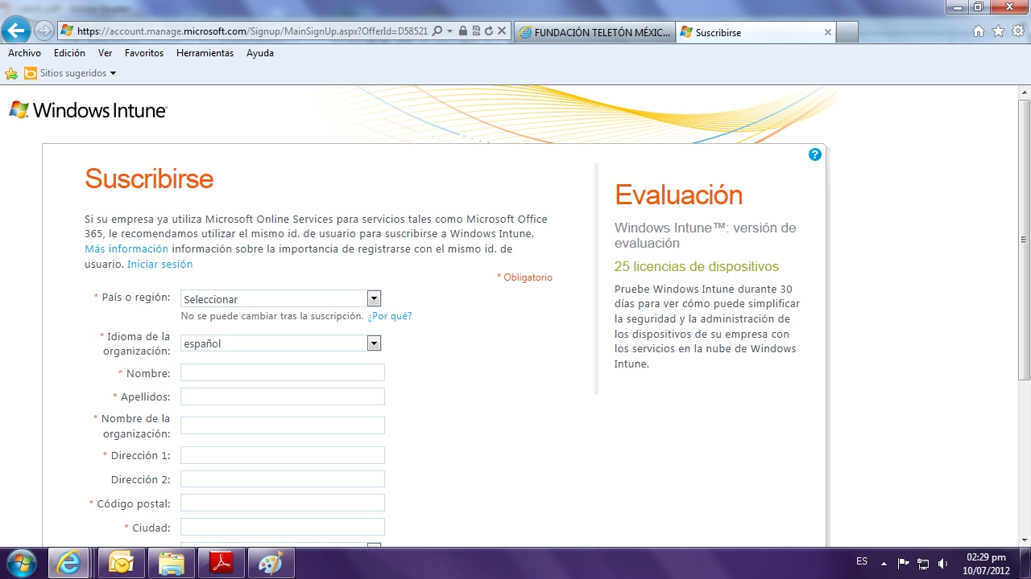Follow the Más información link

click(x=126, y=248)
